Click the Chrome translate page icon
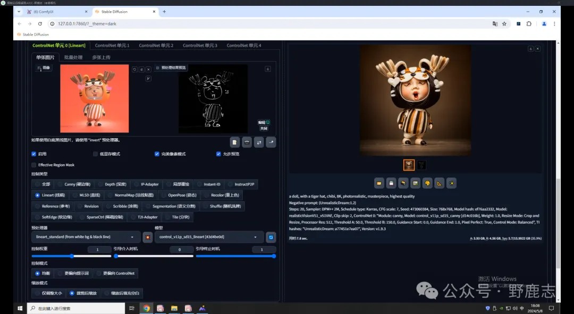Image resolution: width=574 pixels, height=314 pixels. pyautogui.click(x=495, y=24)
